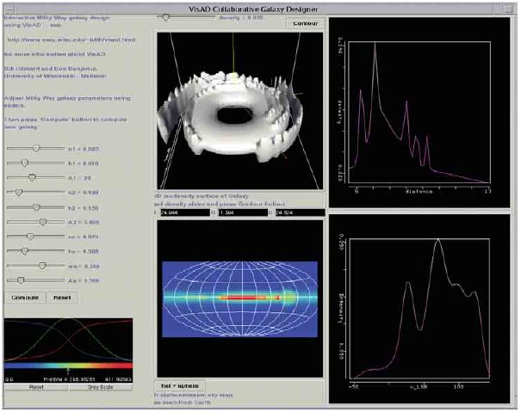Click the 3D iso-density galaxy surface
521x412 pixels.
(x=231, y=116)
